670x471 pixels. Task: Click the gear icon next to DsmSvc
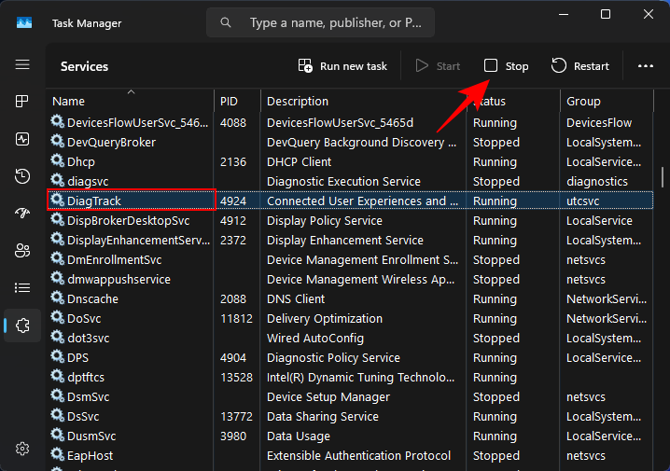coord(57,395)
